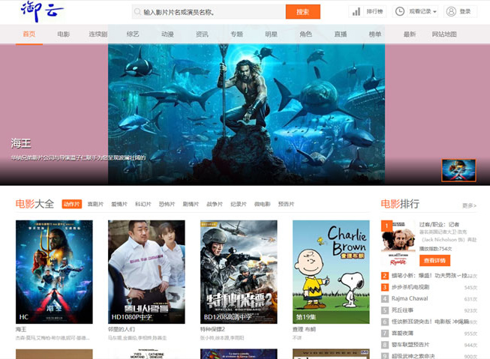Viewport: 490px width, 359px height.
Task: Open the 角色 navigation tab
Action: pyautogui.click(x=305, y=34)
